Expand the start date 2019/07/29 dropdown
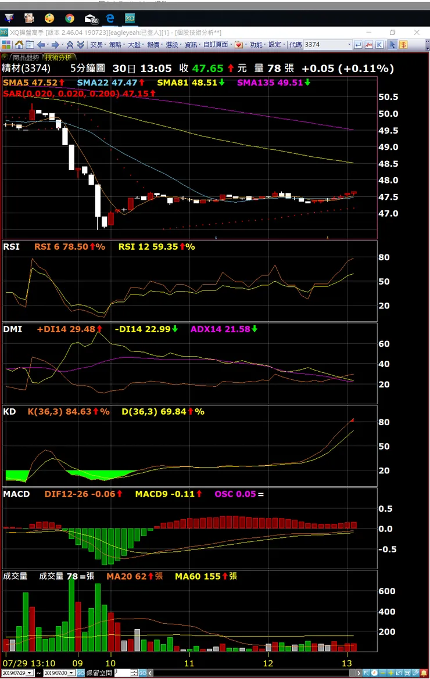Viewport: 430px width, 679px height. [x=30, y=673]
